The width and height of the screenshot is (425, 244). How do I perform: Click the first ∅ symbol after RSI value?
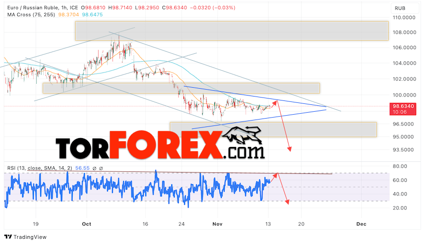(94, 168)
